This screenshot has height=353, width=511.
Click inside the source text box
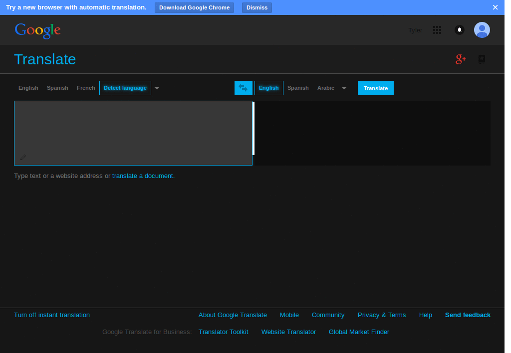click(133, 133)
